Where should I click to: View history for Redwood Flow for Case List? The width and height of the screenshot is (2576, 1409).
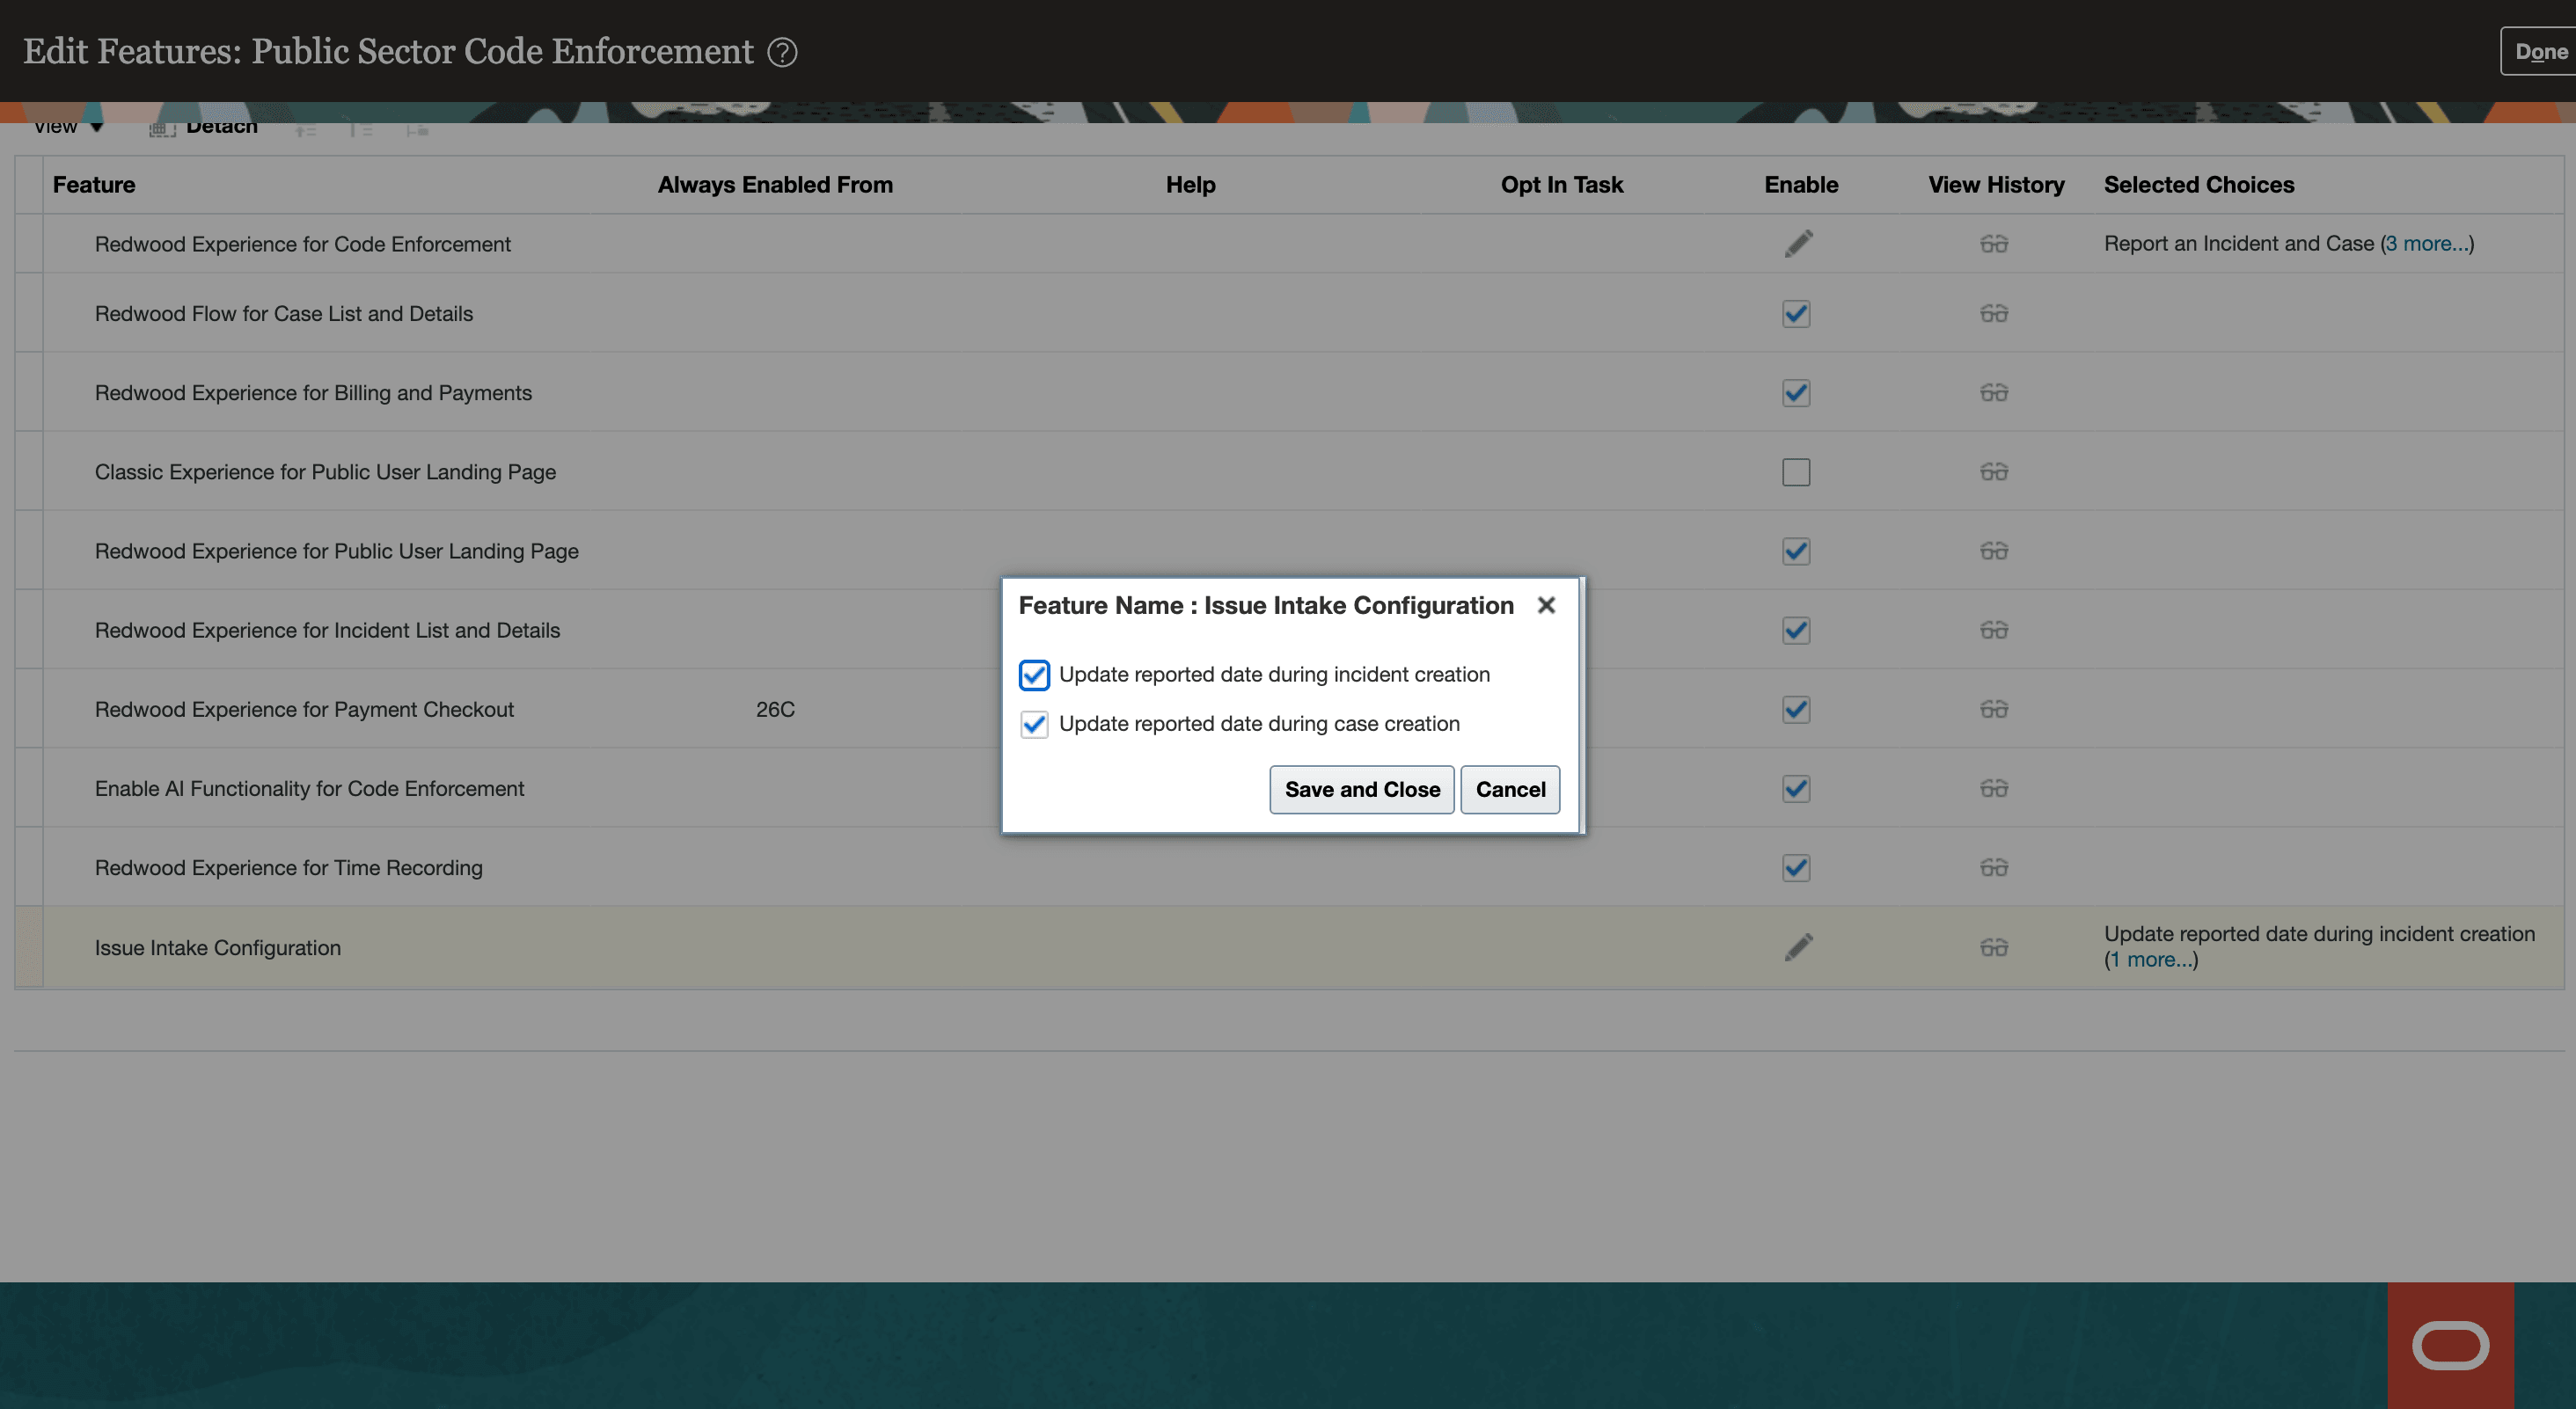(1994, 313)
